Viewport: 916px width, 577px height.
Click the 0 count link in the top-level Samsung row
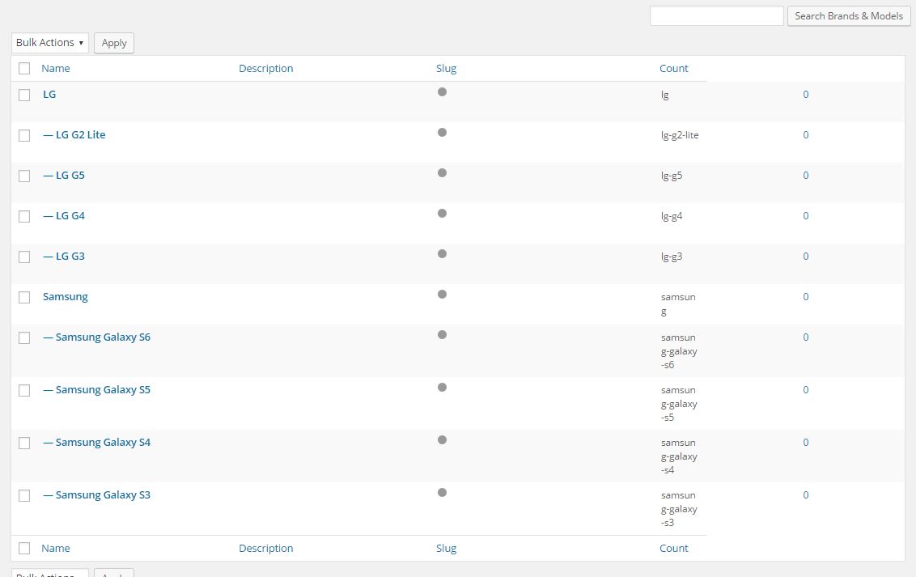(806, 297)
